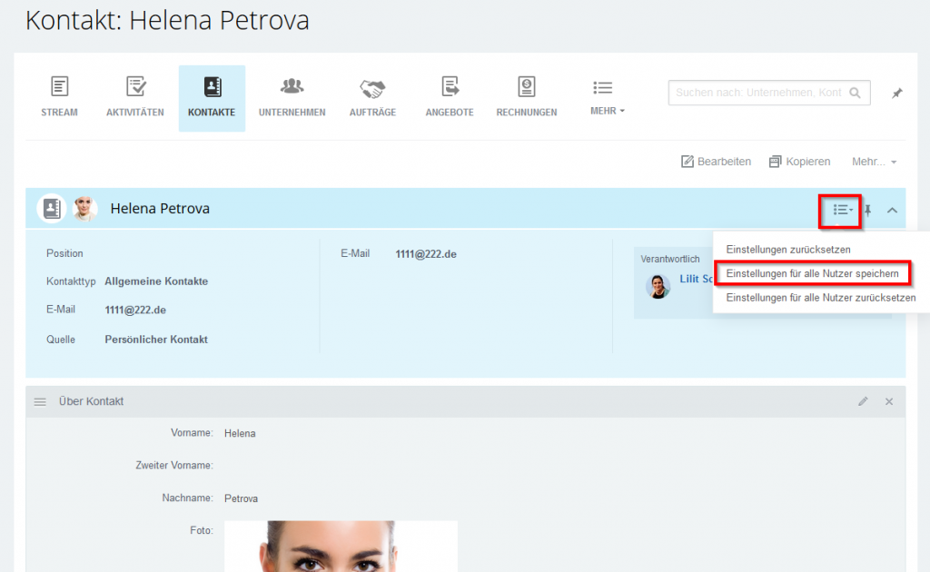Click the bold email 1111@222.de under Kontakttyp

click(135, 310)
